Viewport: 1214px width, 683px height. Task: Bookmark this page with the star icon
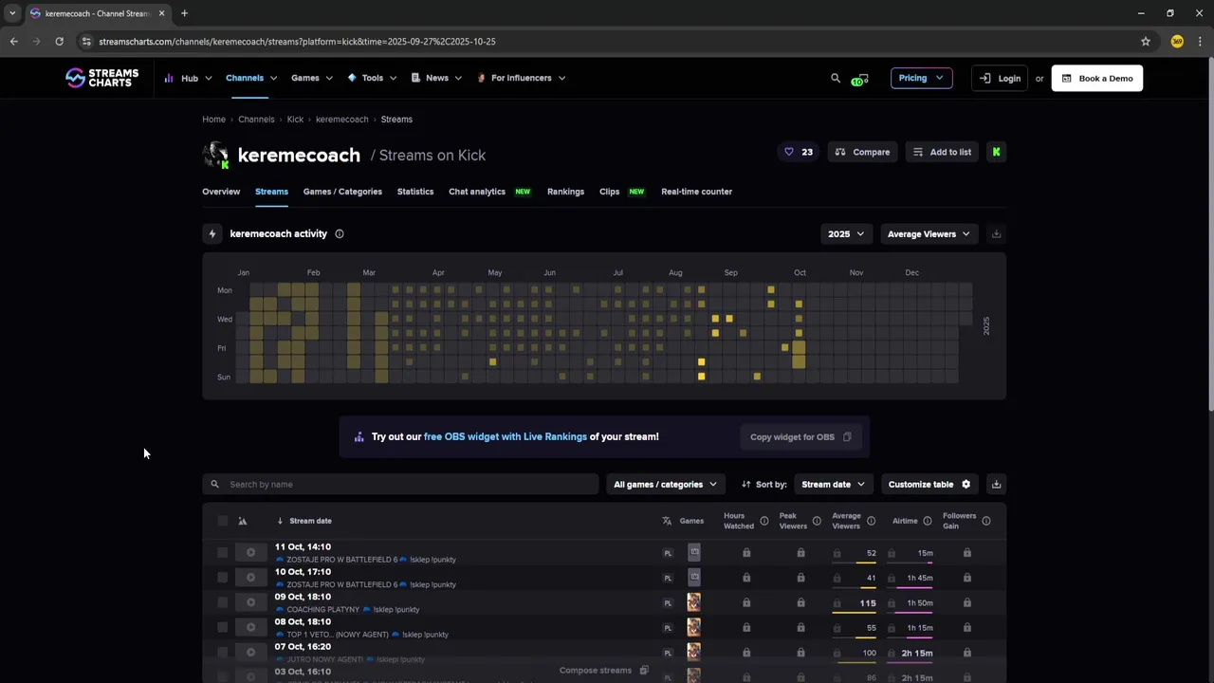click(1146, 42)
